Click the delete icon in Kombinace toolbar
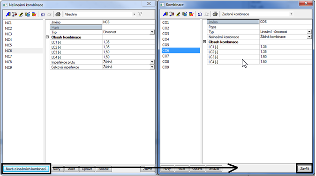The image size is (316, 176). 191,14
